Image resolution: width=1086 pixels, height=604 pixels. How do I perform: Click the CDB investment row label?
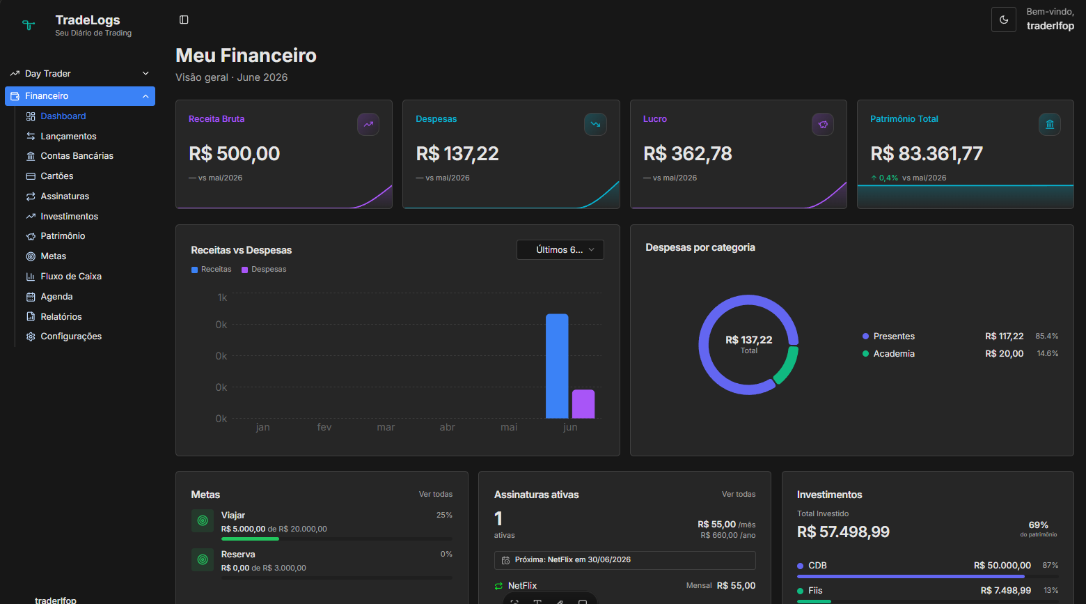[817, 566]
